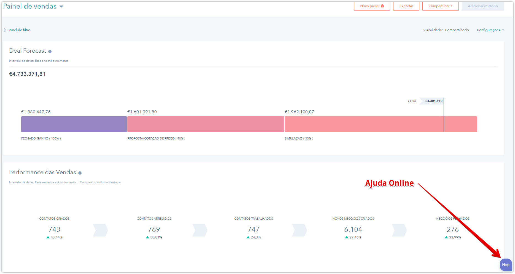Click the Adicionar relatório button
The height and width of the screenshot is (274, 515).
[x=482, y=6]
